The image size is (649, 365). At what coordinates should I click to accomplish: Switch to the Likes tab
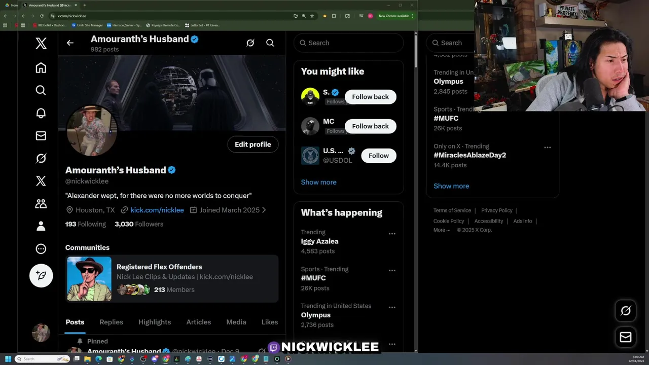coord(270,322)
